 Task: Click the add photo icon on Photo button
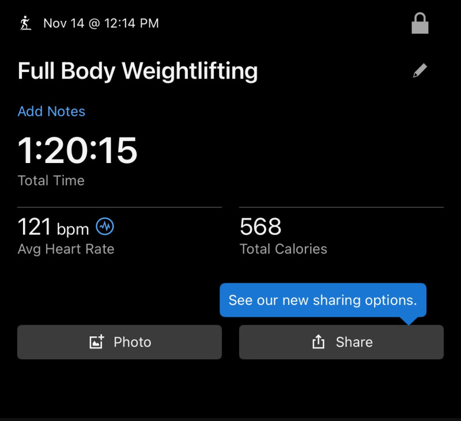click(97, 342)
